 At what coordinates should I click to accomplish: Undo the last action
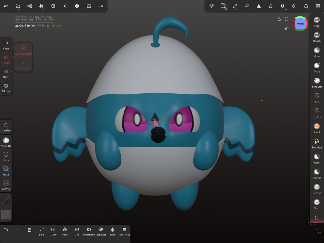click(6, 231)
